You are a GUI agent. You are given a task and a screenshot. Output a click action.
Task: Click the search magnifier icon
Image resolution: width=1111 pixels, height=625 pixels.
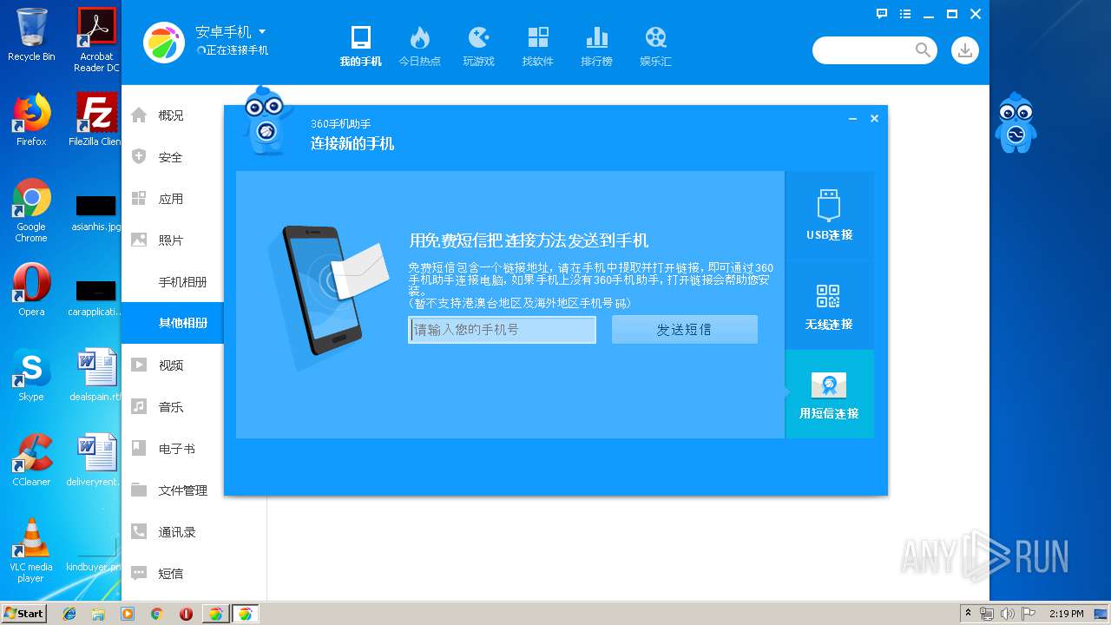923,50
